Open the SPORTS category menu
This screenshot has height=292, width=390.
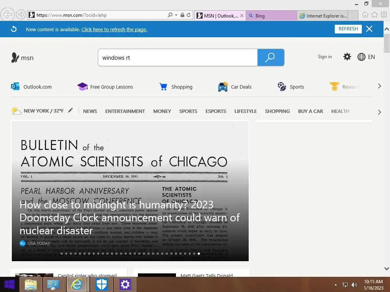[x=188, y=111]
